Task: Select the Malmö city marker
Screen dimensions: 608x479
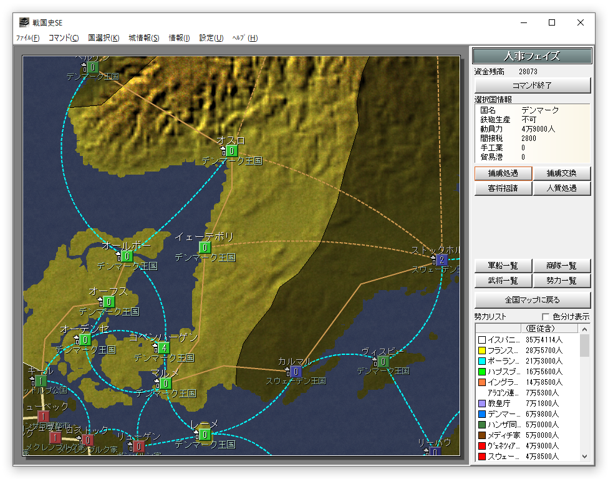Action: pos(165,383)
